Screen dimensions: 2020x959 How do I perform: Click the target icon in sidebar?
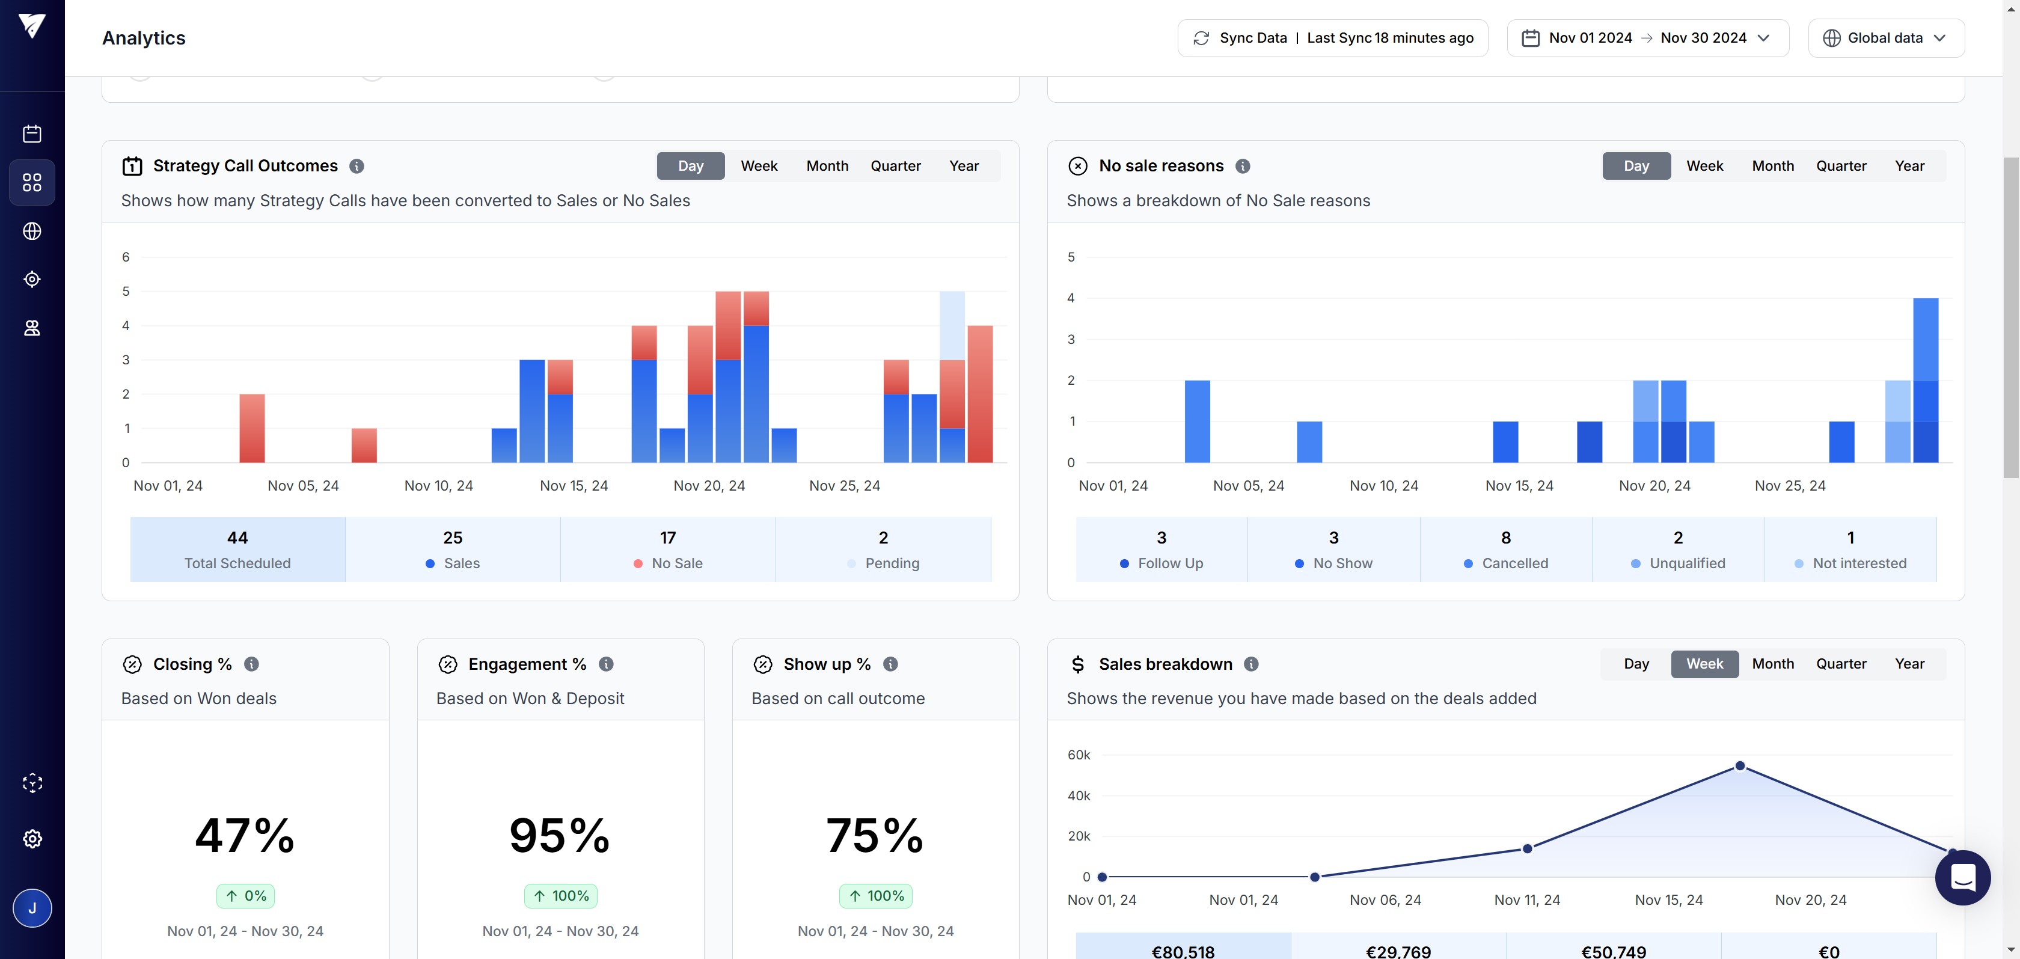tap(32, 279)
